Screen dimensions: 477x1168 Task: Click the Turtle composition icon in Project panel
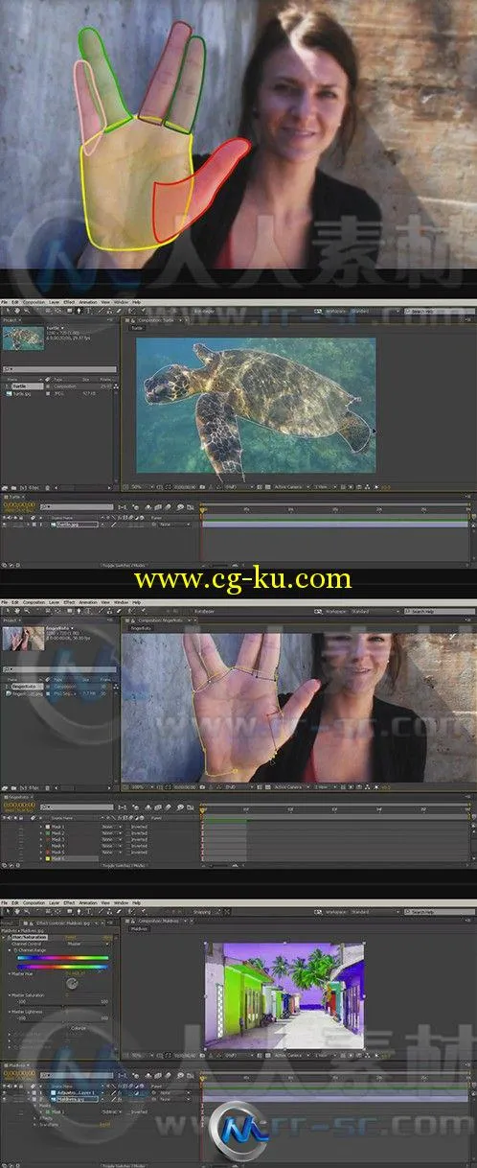(7, 385)
